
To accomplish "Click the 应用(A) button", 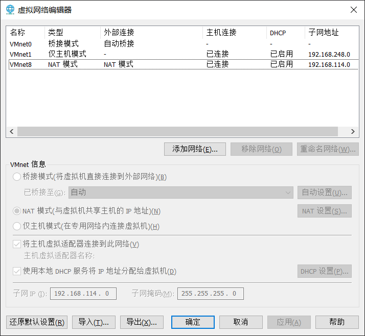I will (x=289, y=322).
